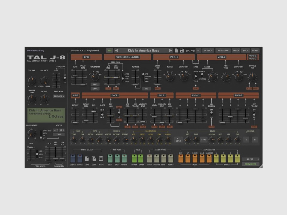Click the MIDI LEARN button
The image size is (287, 215).
click(x=223, y=51)
